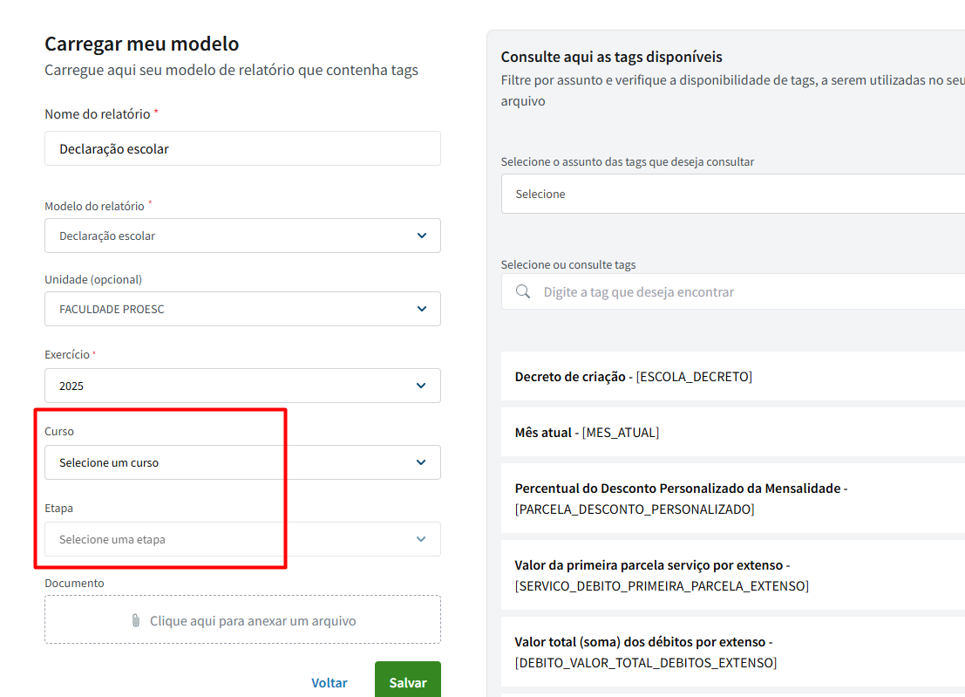This screenshot has width=965, height=697.
Task: Focus the tag search input field
Action: 750,292
